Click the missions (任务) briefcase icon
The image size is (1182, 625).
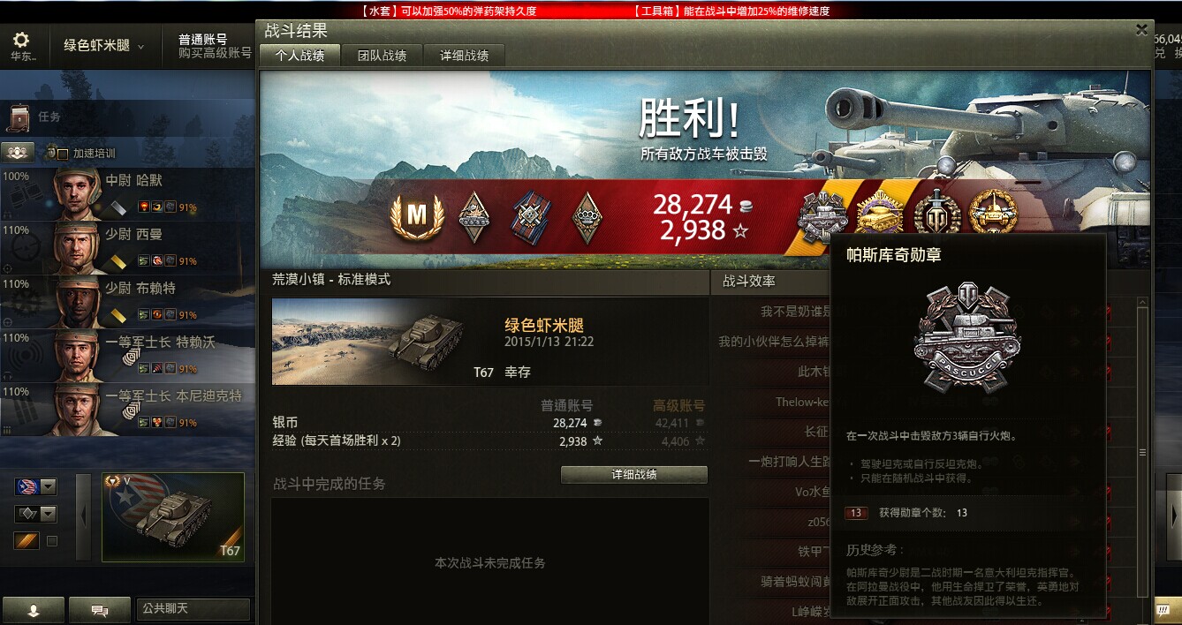[x=19, y=117]
